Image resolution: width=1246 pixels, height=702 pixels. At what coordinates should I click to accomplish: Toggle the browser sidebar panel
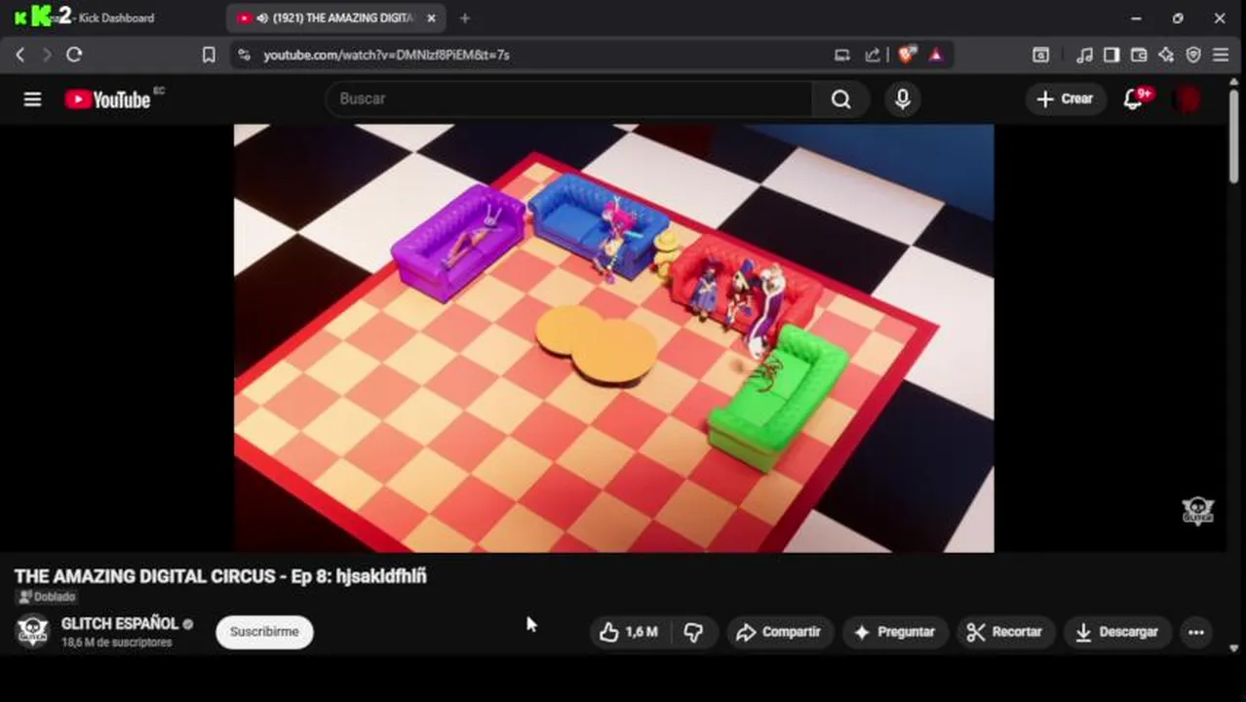[1111, 55]
